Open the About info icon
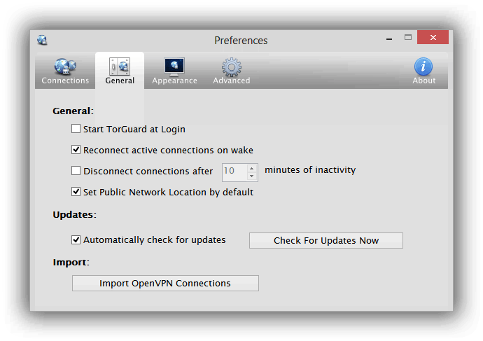483x341 pixels. (423, 67)
